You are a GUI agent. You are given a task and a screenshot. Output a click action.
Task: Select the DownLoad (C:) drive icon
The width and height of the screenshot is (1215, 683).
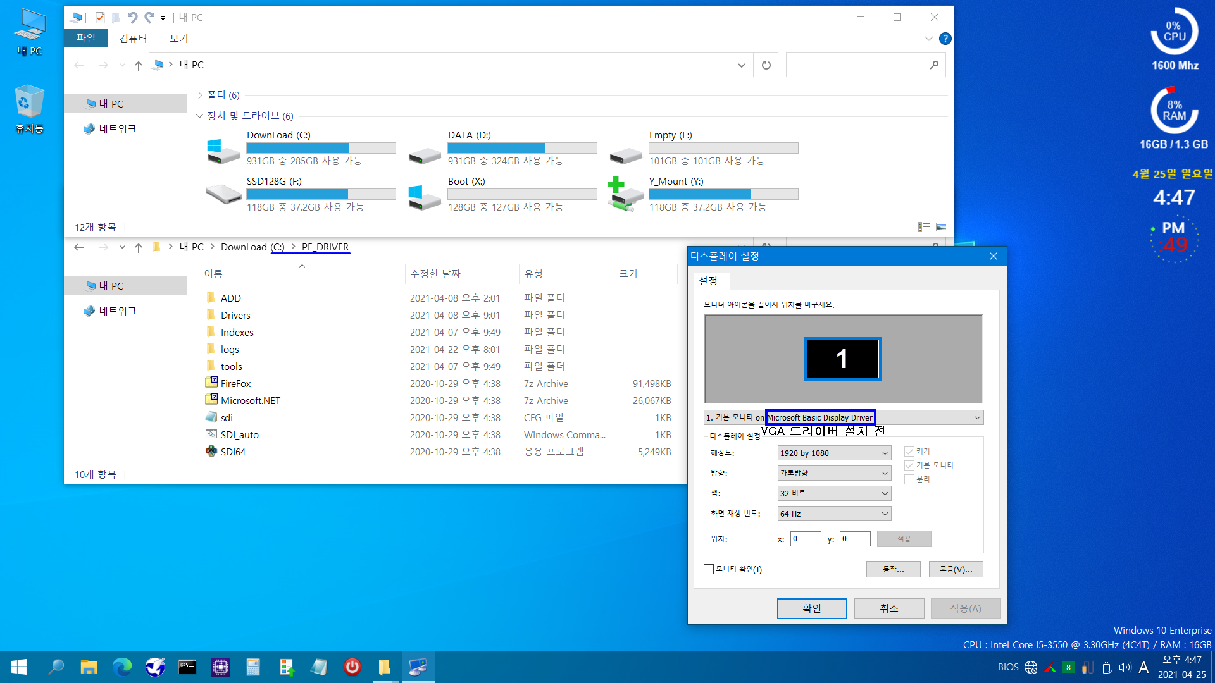223,152
